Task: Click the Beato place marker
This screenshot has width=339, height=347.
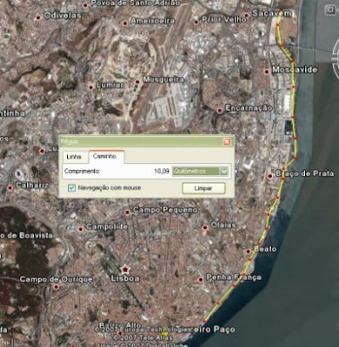Action: click(x=249, y=252)
